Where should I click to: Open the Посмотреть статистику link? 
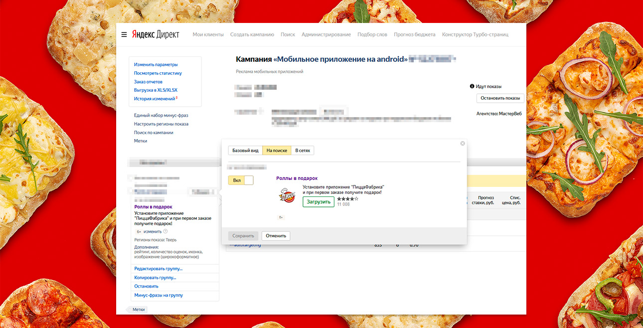pos(158,73)
